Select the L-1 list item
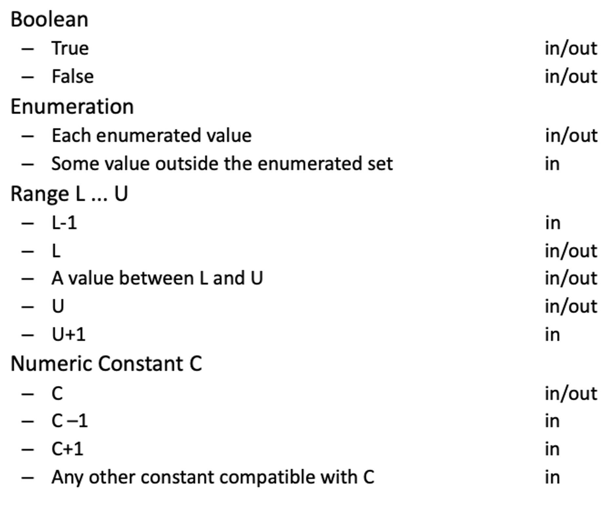This screenshot has height=505, width=609. [x=64, y=223]
